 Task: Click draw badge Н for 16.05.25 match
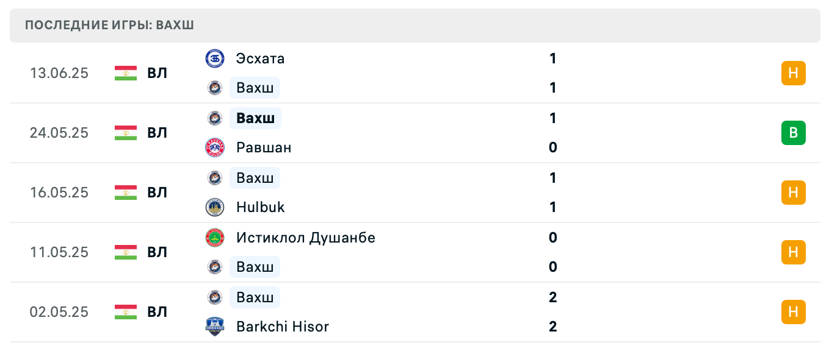click(x=793, y=193)
